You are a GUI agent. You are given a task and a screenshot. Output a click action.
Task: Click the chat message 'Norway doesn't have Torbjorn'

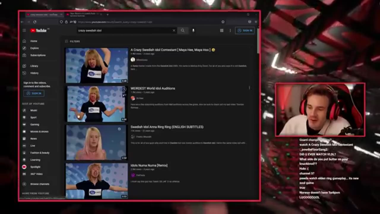point(319,193)
